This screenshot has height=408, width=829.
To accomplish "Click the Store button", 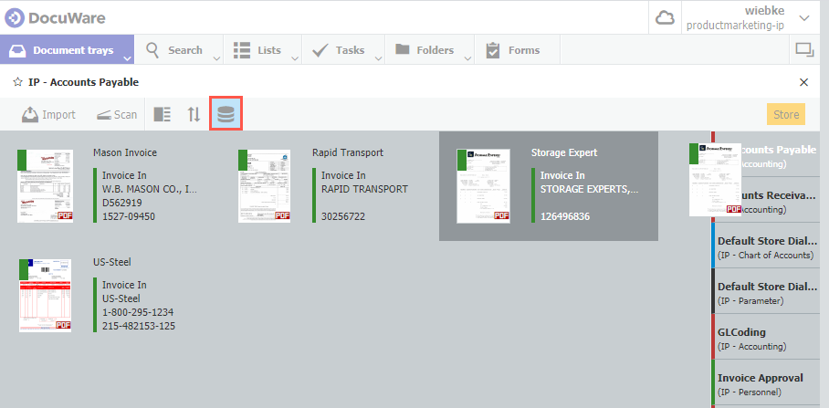I will point(785,114).
